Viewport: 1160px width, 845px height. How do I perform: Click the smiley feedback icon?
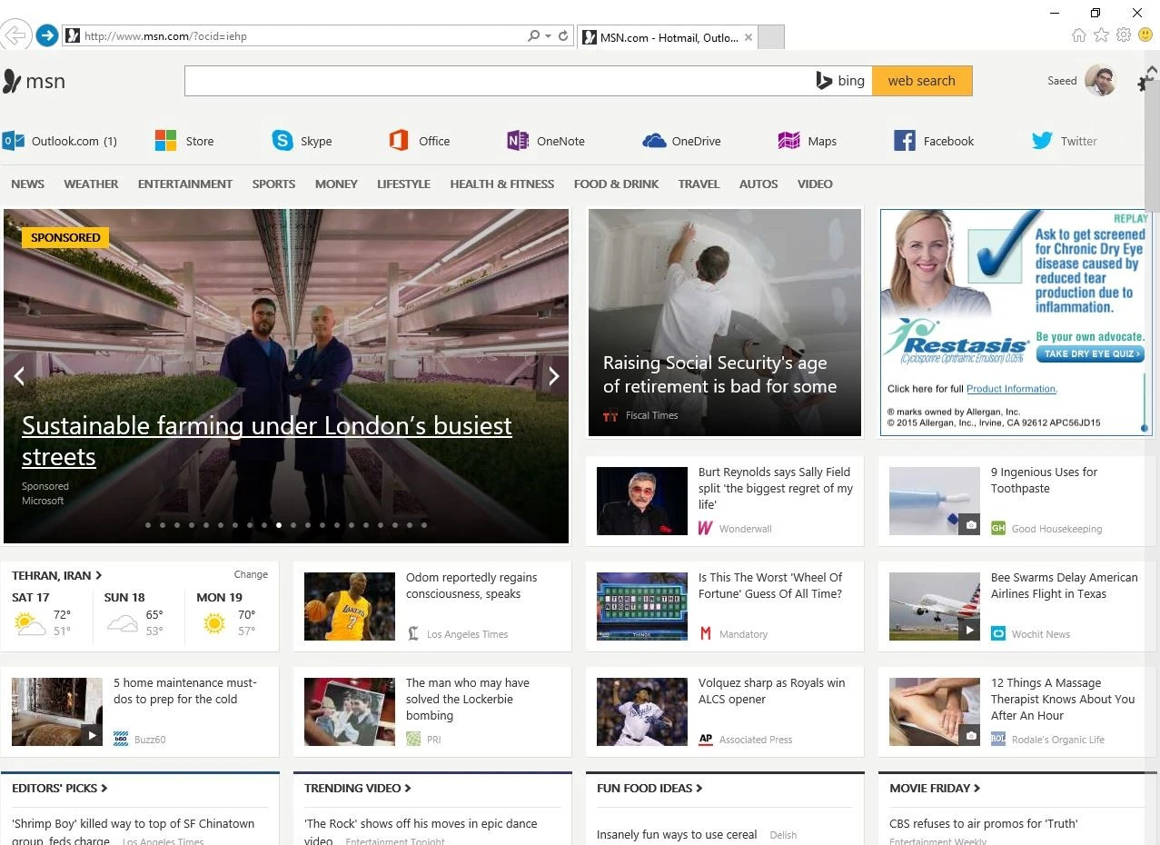coord(1145,35)
